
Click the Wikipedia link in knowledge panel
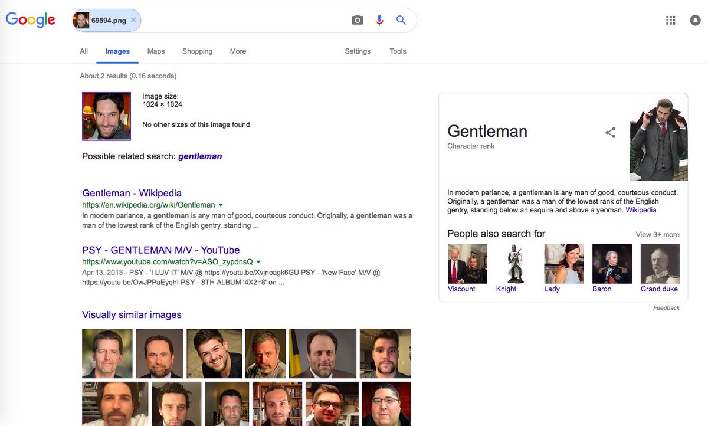pyautogui.click(x=641, y=210)
